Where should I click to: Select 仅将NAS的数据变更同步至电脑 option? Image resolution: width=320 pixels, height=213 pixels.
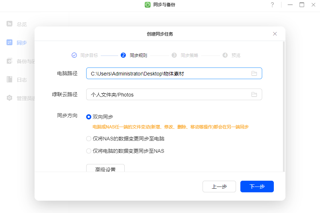pyautogui.click(x=89, y=139)
